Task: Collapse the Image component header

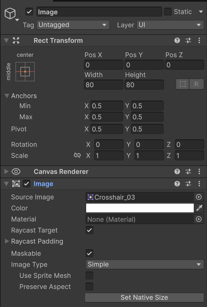Action: (7, 184)
